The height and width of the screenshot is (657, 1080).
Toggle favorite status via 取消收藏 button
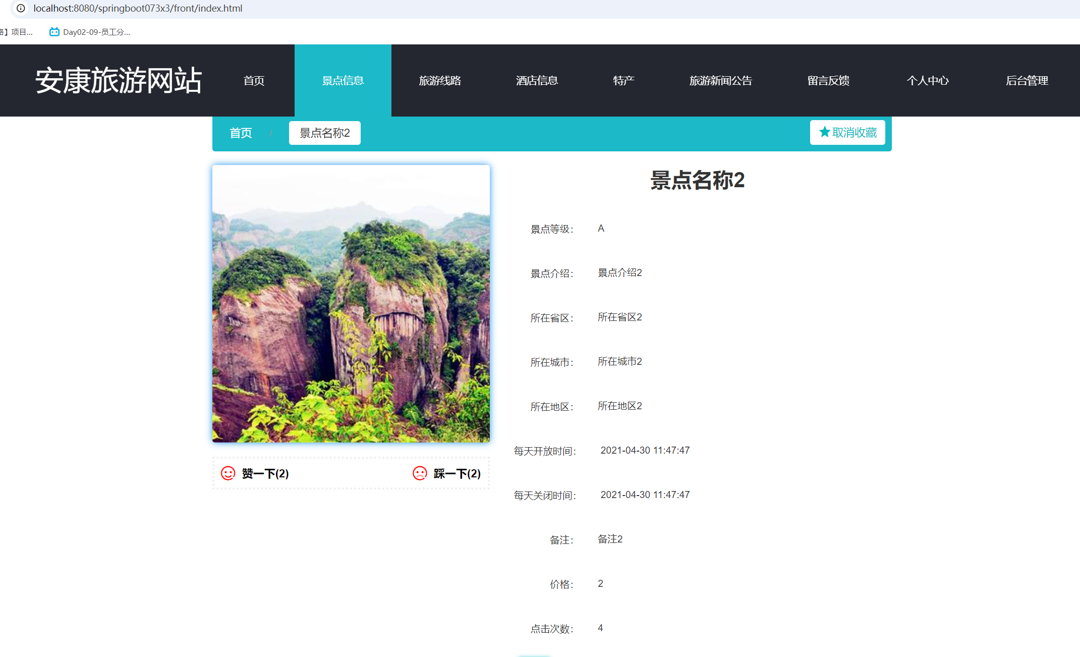point(847,132)
